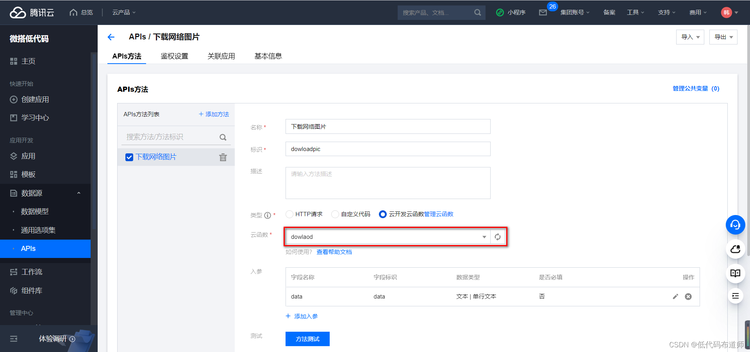Open the 体验调研 survey link

tap(57, 339)
